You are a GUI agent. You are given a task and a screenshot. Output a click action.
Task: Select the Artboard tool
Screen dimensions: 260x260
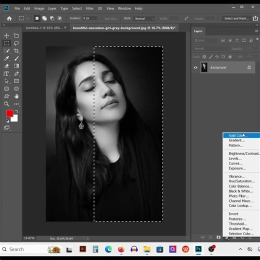(x=16, y=35)
